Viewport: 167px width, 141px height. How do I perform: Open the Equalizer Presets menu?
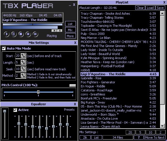click(x=69, y=110)
